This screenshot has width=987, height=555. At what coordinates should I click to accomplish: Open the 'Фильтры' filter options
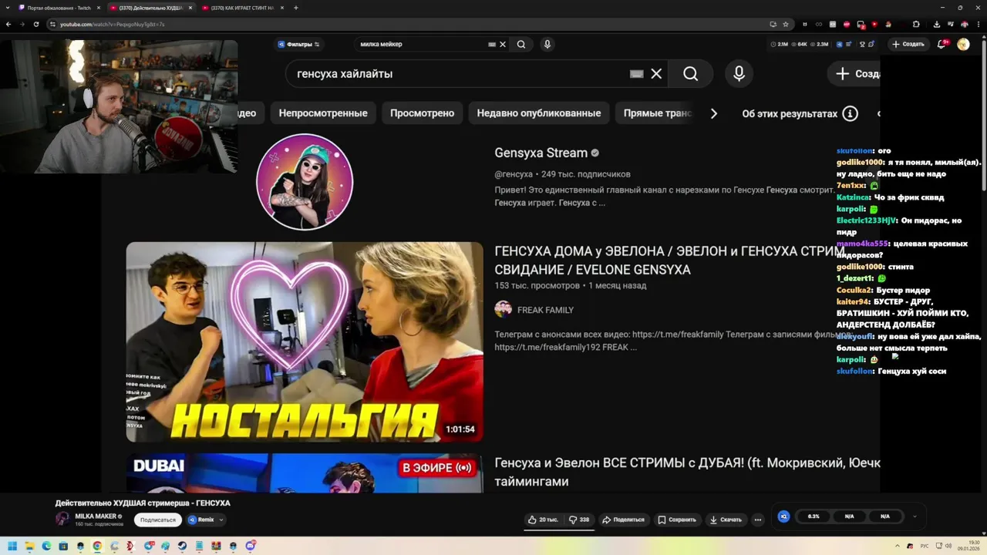tap(298, 45)
